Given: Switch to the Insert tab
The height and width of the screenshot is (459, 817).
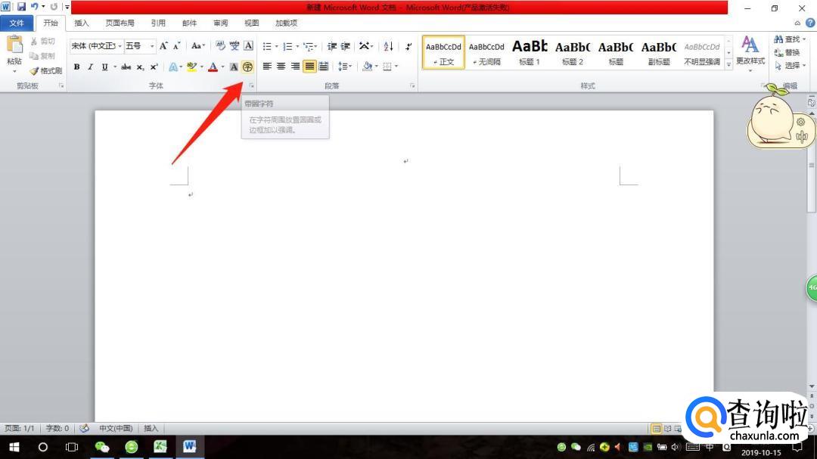Looking at the screenshot, I should (x=82, y=23).
